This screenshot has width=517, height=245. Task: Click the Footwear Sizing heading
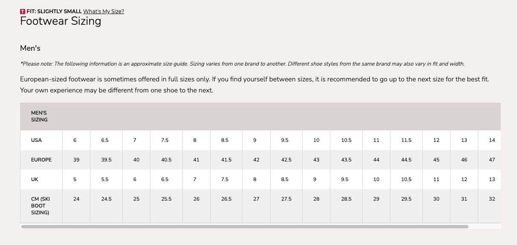pos(61,21)
